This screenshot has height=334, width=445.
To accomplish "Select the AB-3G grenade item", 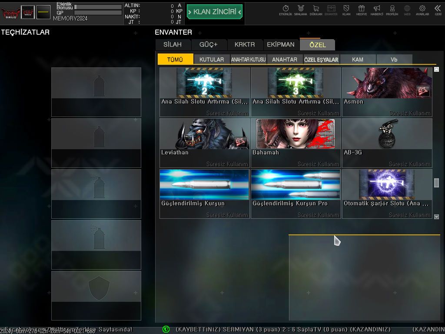I will click(x=387, y=143).
